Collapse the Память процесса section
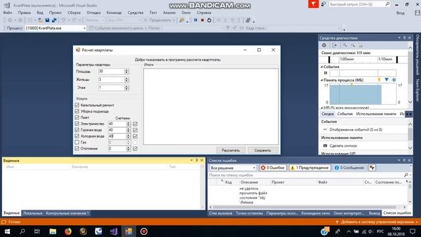 click(x=322, y=80)
